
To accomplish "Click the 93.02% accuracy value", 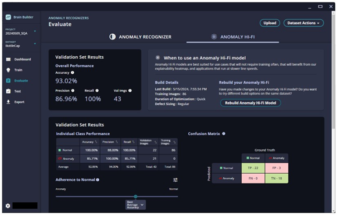I will pos(66,81).
